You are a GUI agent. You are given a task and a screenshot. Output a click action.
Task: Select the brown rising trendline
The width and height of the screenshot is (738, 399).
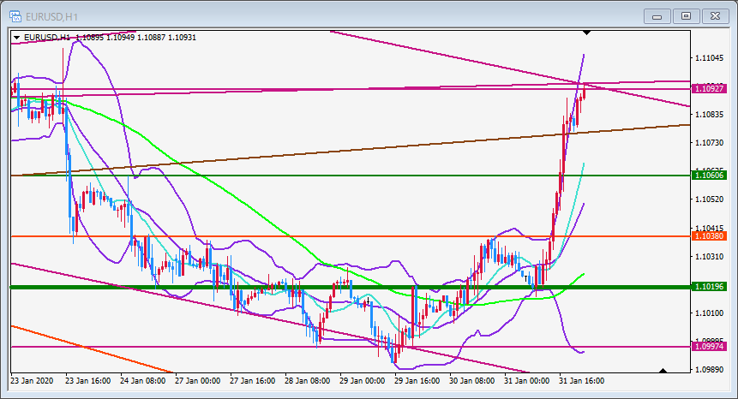click(351, 150)
